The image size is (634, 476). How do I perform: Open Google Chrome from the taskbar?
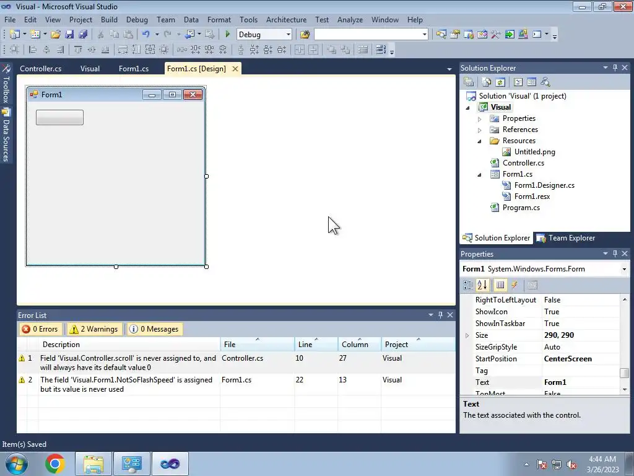coord(55,464)
